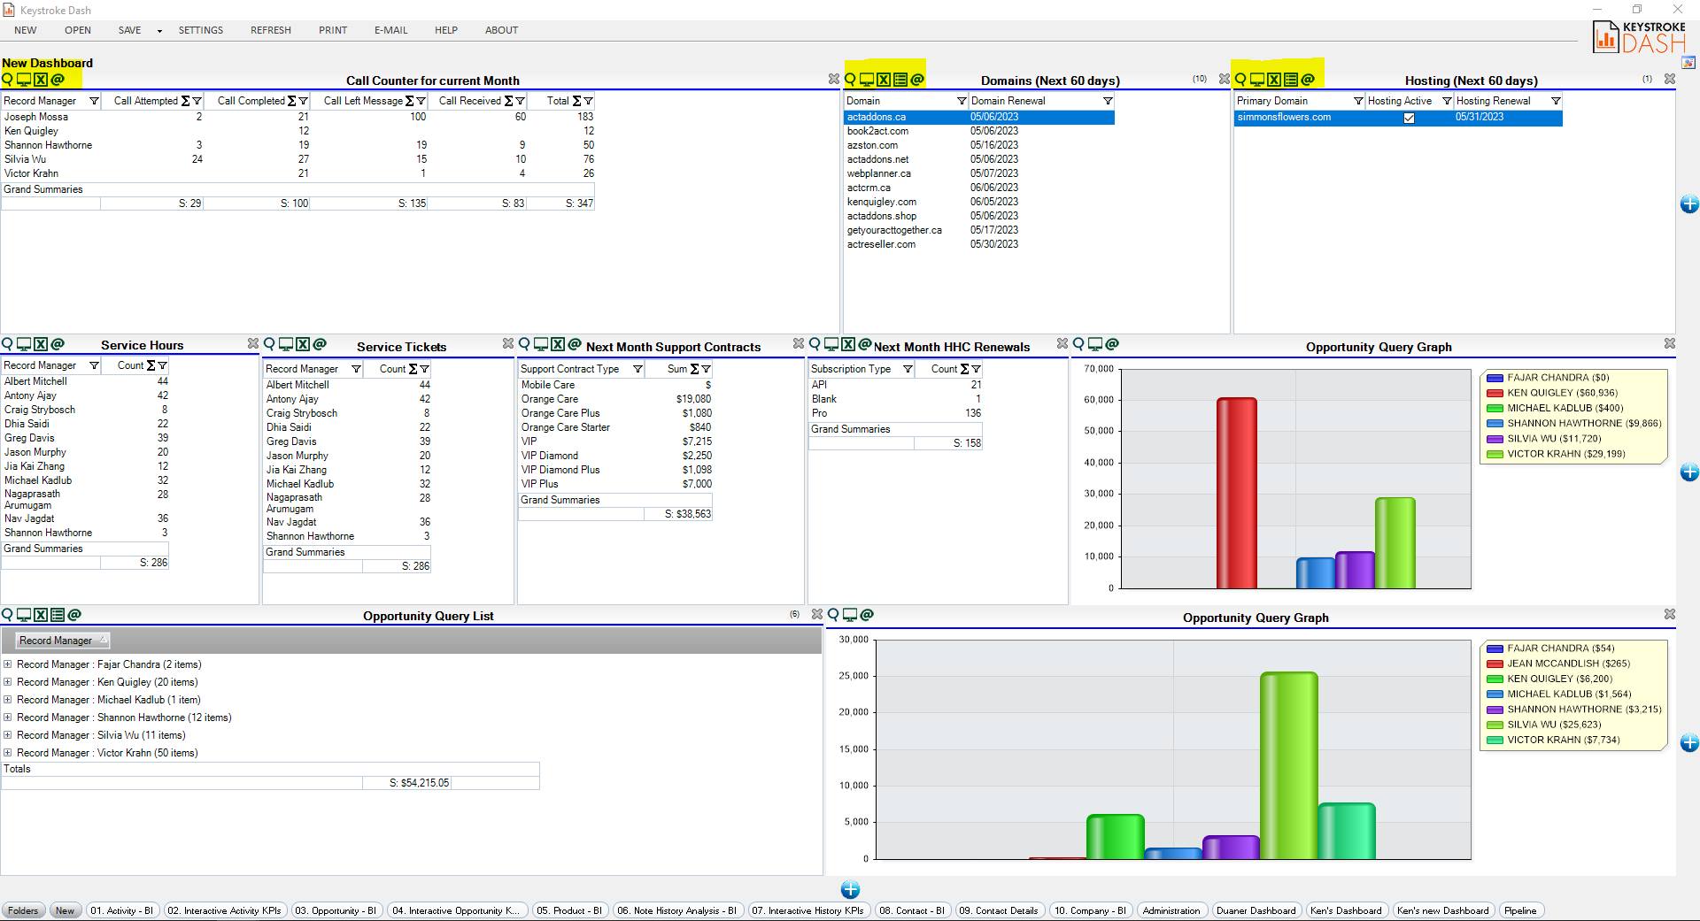This screenshot has height=921, width=1700.
Task: Close the Service Tickets panel
Action: 508,343
